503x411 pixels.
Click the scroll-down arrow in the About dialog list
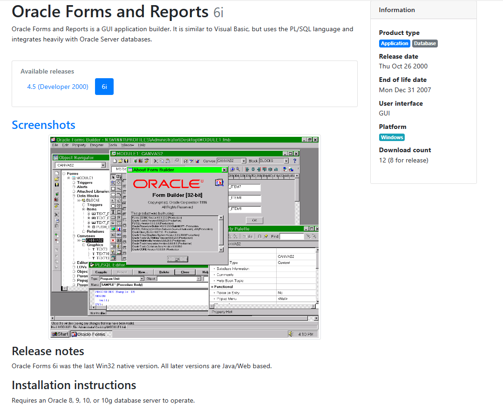point(221,249)
